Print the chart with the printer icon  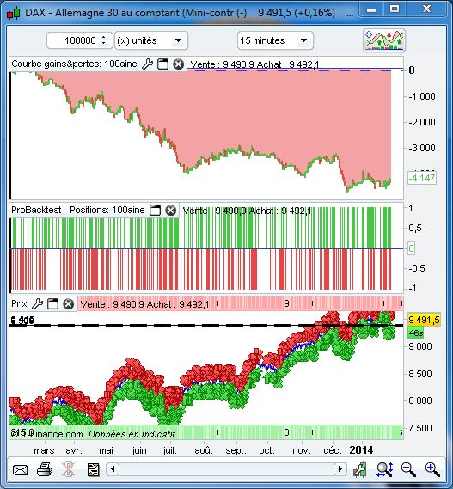pos(45,469)
